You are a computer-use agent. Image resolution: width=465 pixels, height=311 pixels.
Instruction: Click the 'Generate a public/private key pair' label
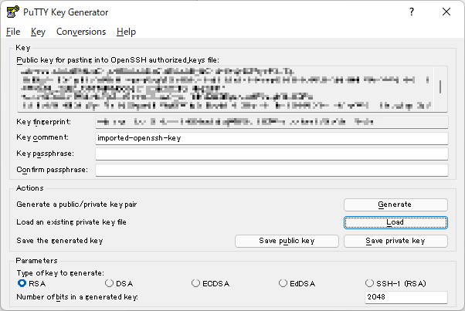click(x=76, y=205)
